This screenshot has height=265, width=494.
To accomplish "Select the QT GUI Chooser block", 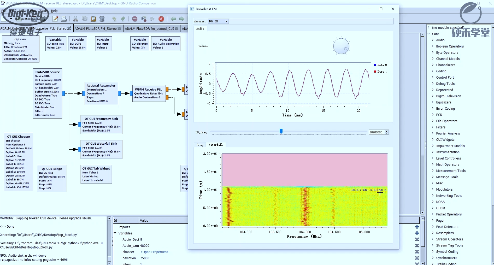I will click(19, 162).
